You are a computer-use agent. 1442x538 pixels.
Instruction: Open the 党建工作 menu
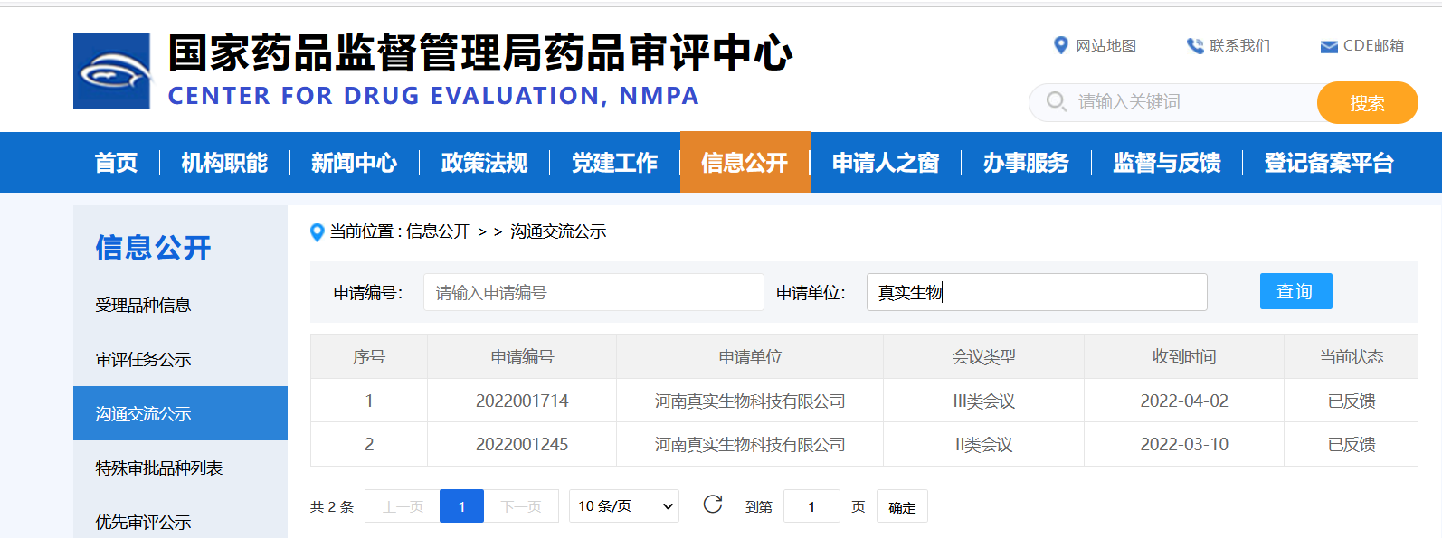coord(615,163)
